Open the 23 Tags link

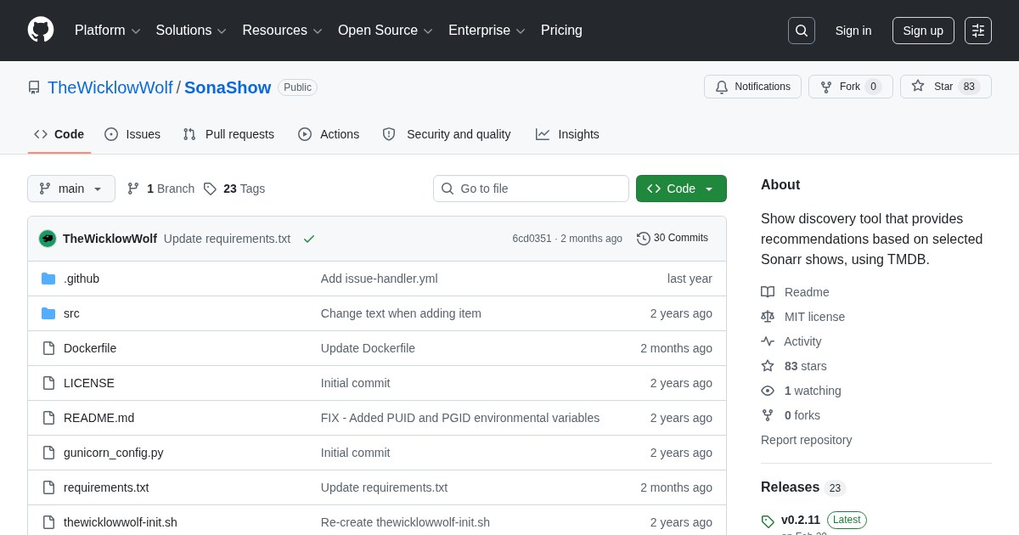pos(234,189)
